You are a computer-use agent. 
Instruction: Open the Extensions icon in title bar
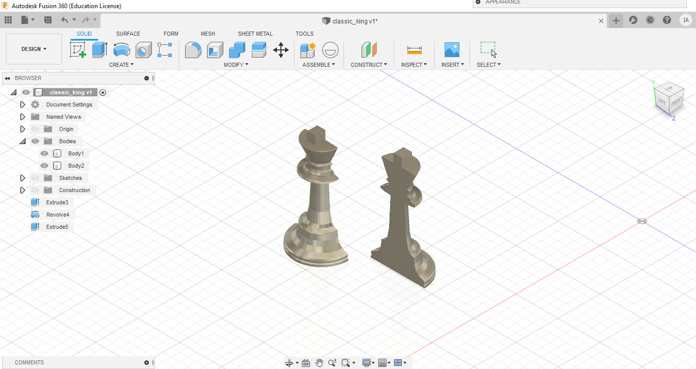point(633,20)
